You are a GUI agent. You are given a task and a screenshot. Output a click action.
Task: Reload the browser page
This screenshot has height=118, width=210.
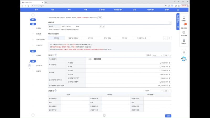click(28, 6)
